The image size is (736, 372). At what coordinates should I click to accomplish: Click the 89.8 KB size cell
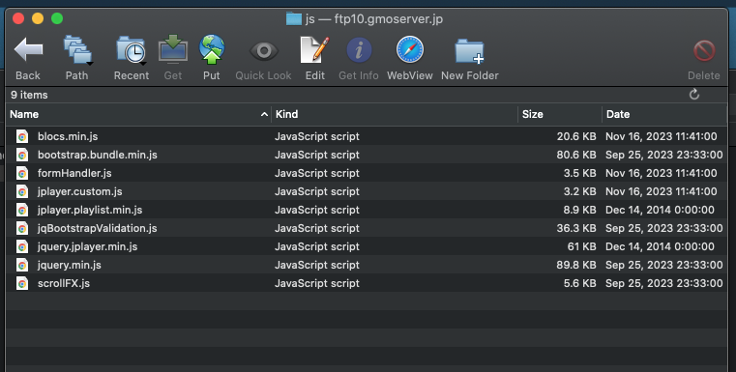[576, 265]
